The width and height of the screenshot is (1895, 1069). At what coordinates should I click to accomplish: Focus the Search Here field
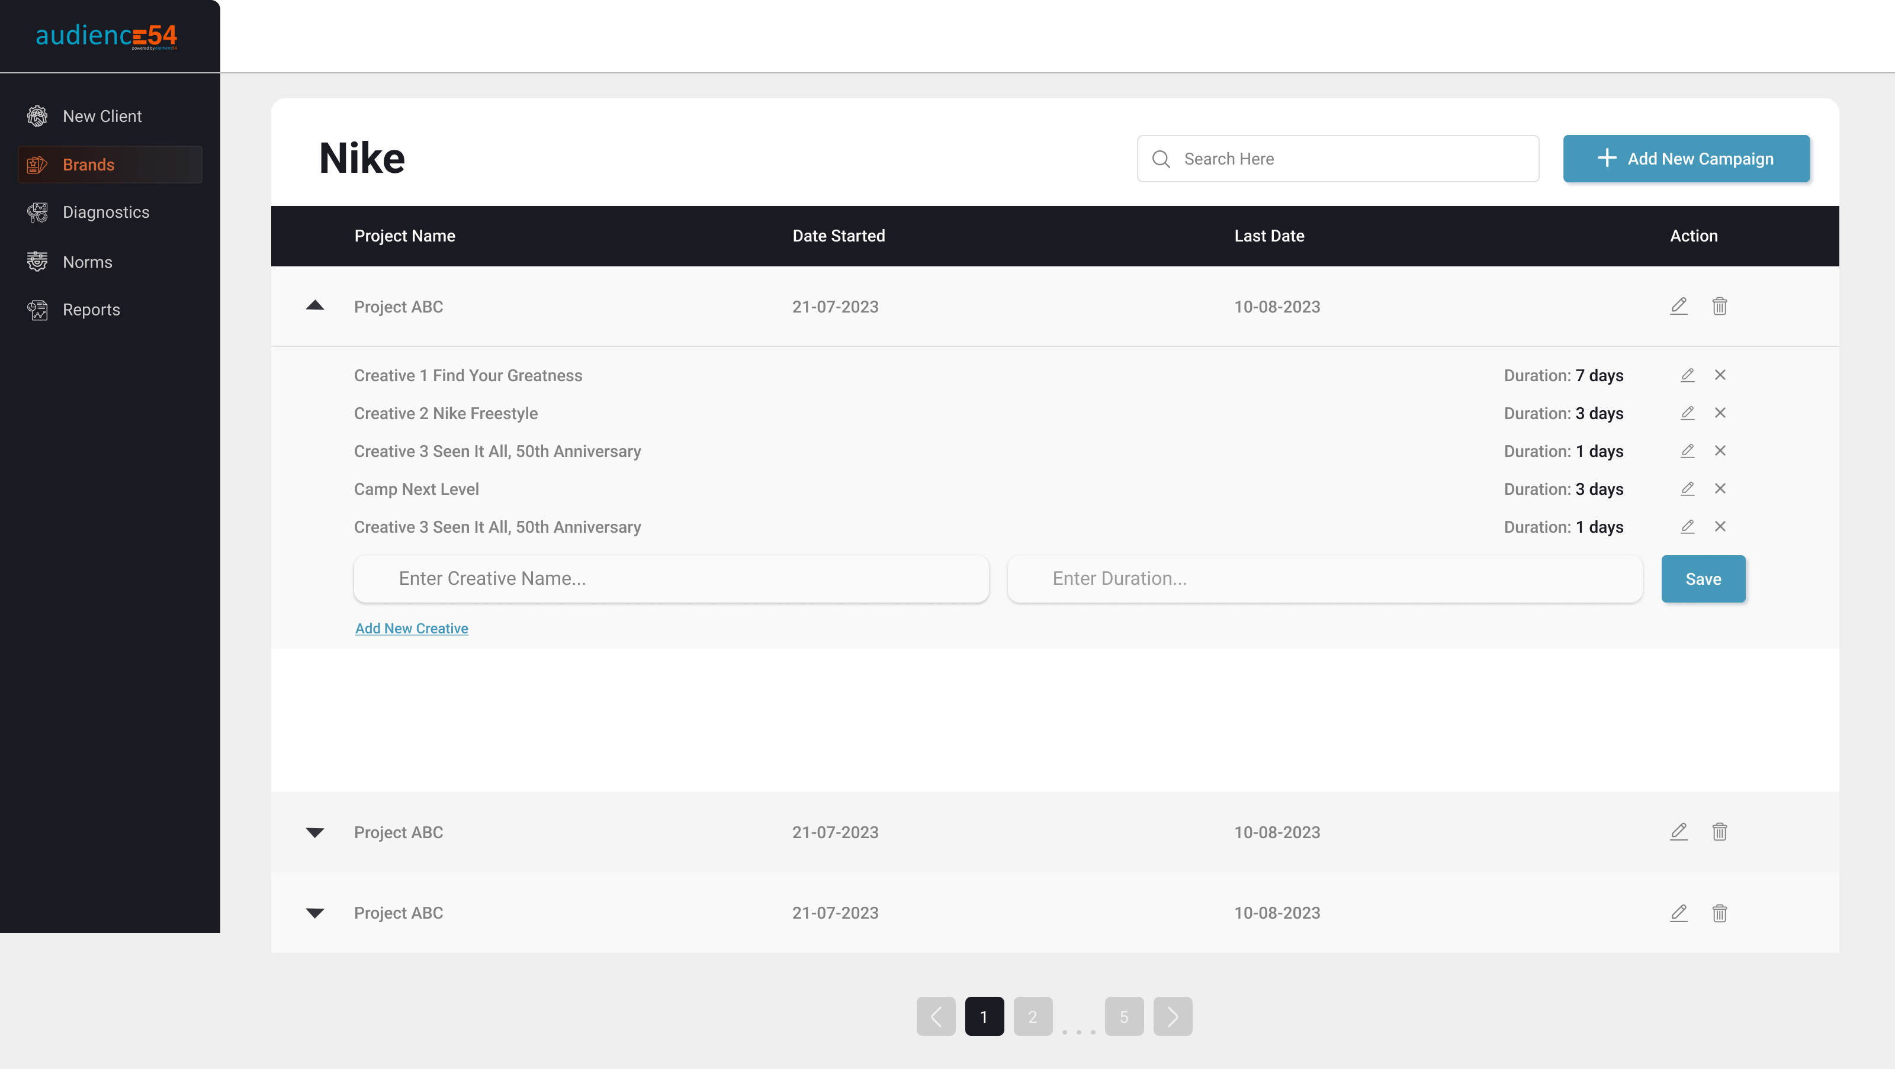(1337, 159)
